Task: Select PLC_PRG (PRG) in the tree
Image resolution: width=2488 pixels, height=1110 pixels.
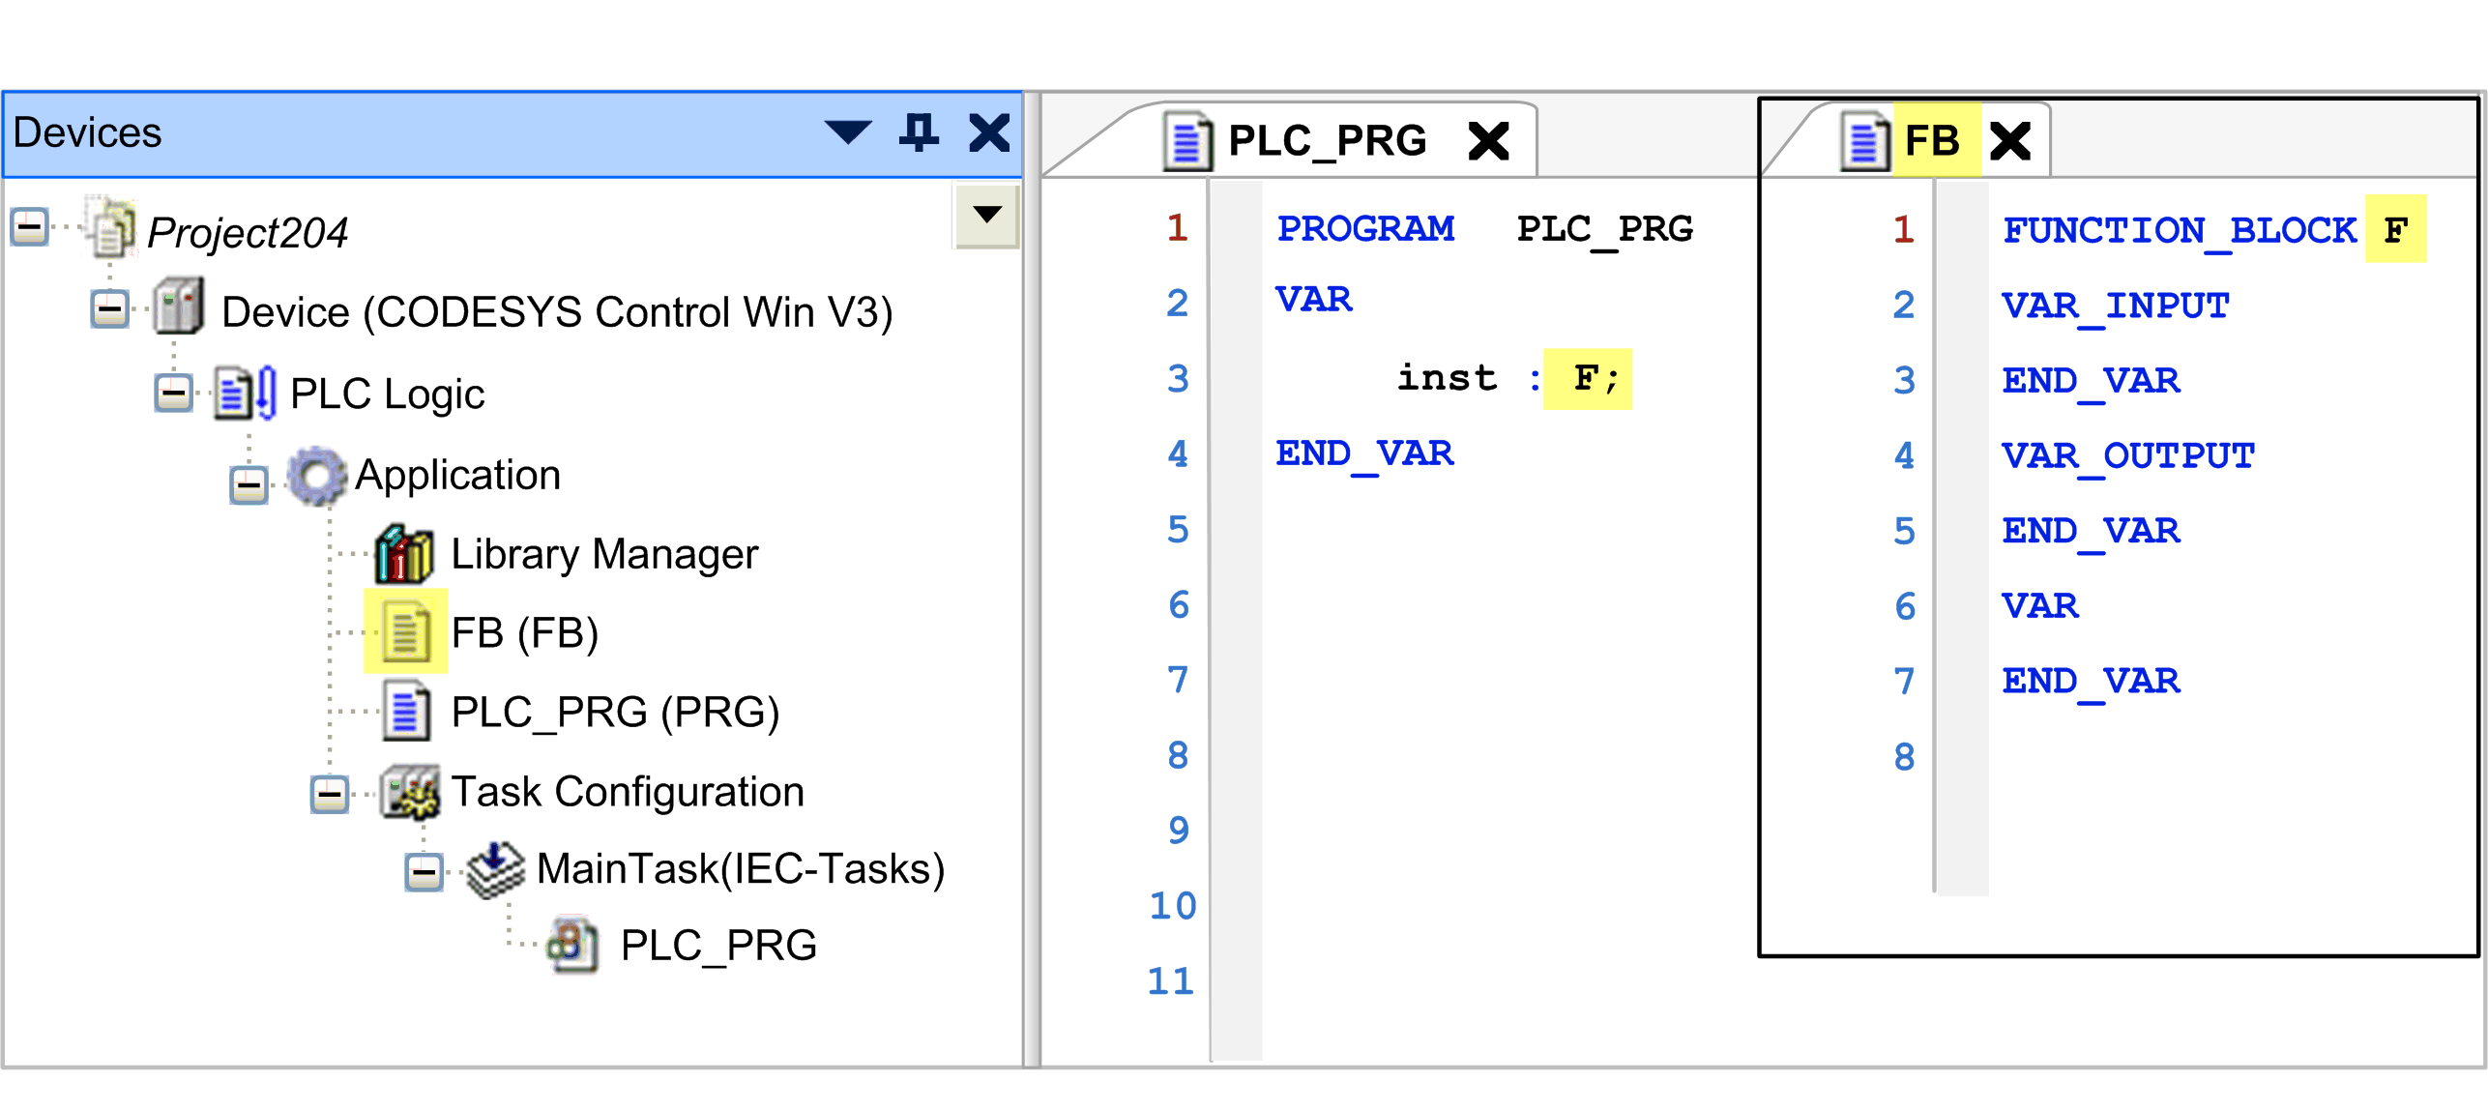Action: [615, 712]
